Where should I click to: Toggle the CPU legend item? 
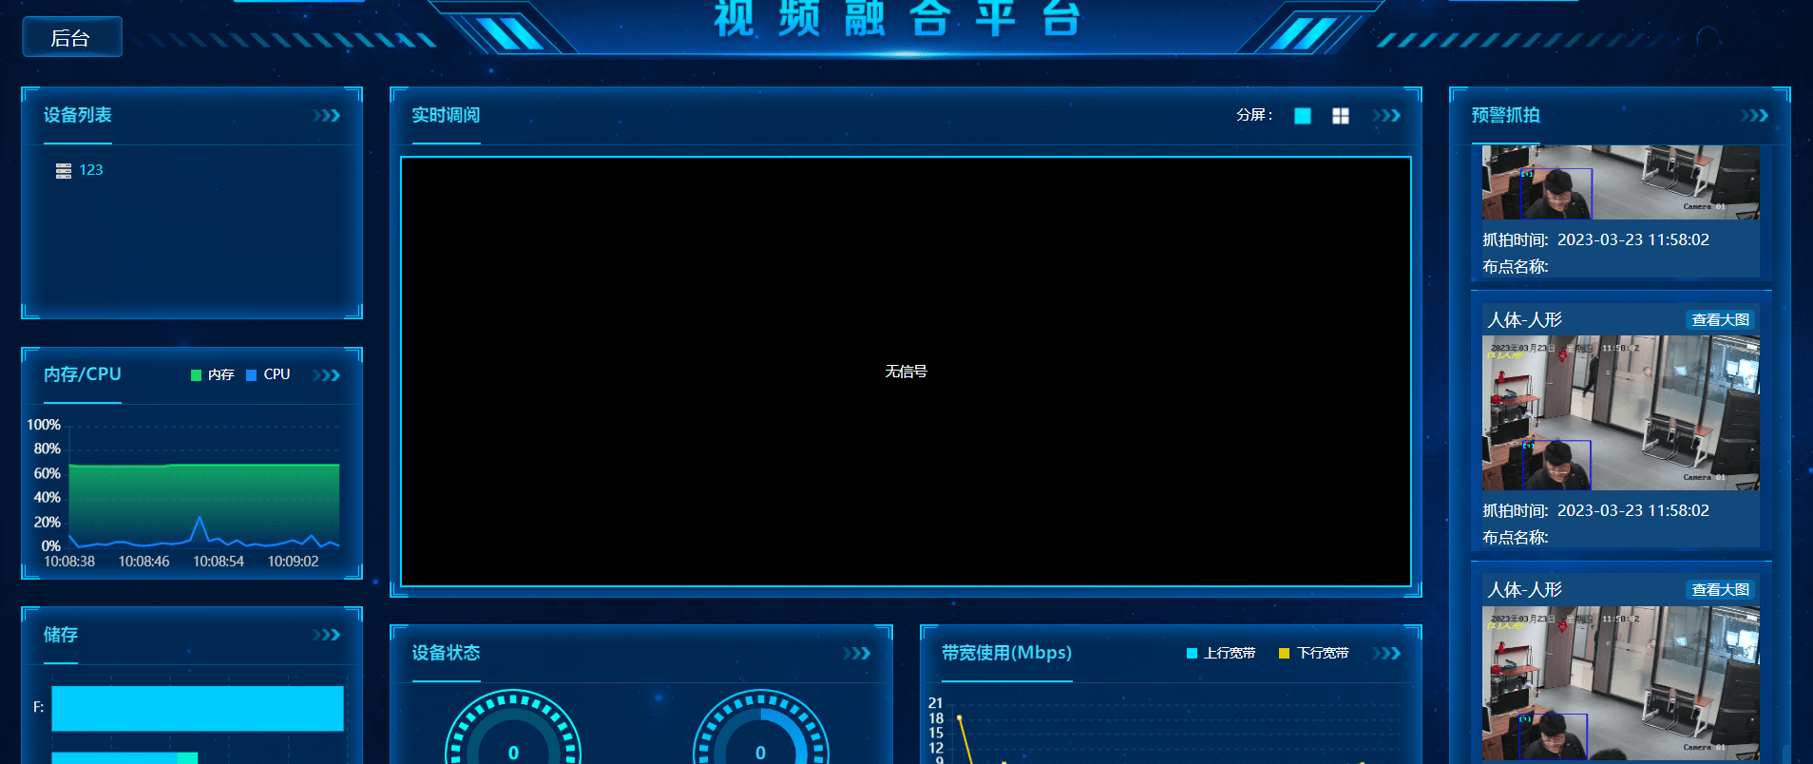tap(268, 374)
